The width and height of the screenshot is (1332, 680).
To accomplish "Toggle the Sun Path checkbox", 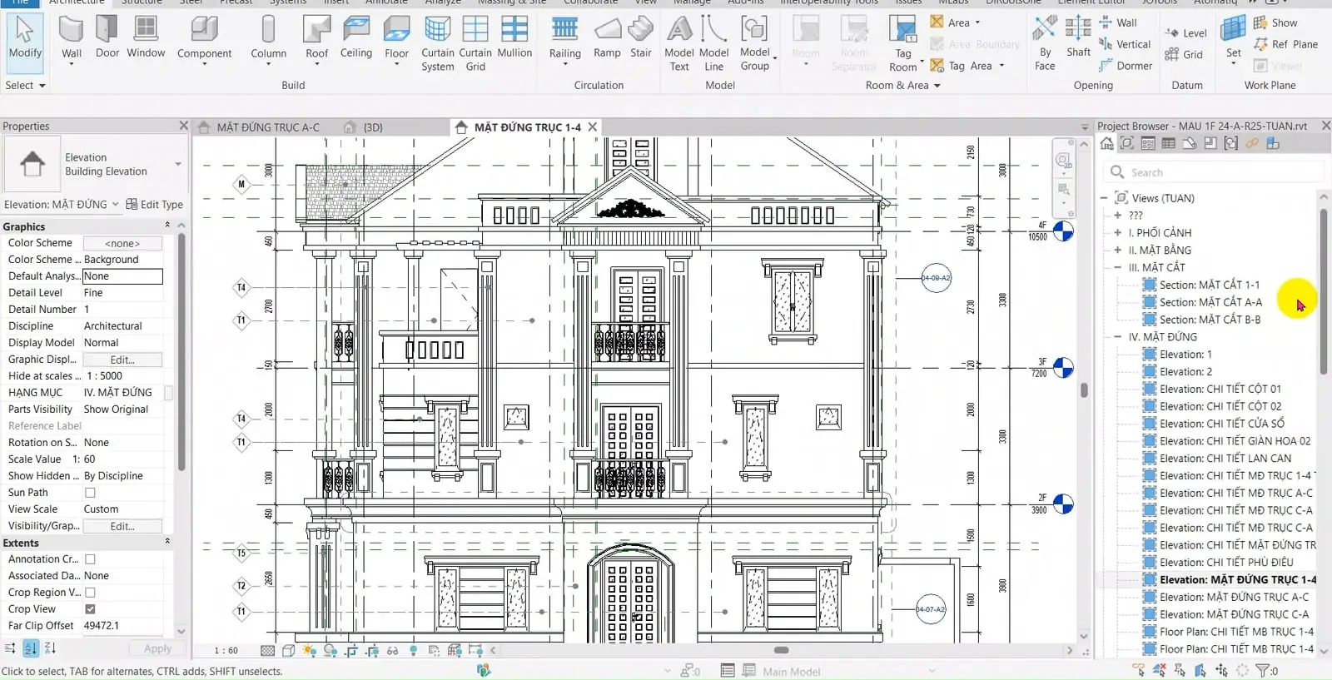I will [x=90, y=493].
